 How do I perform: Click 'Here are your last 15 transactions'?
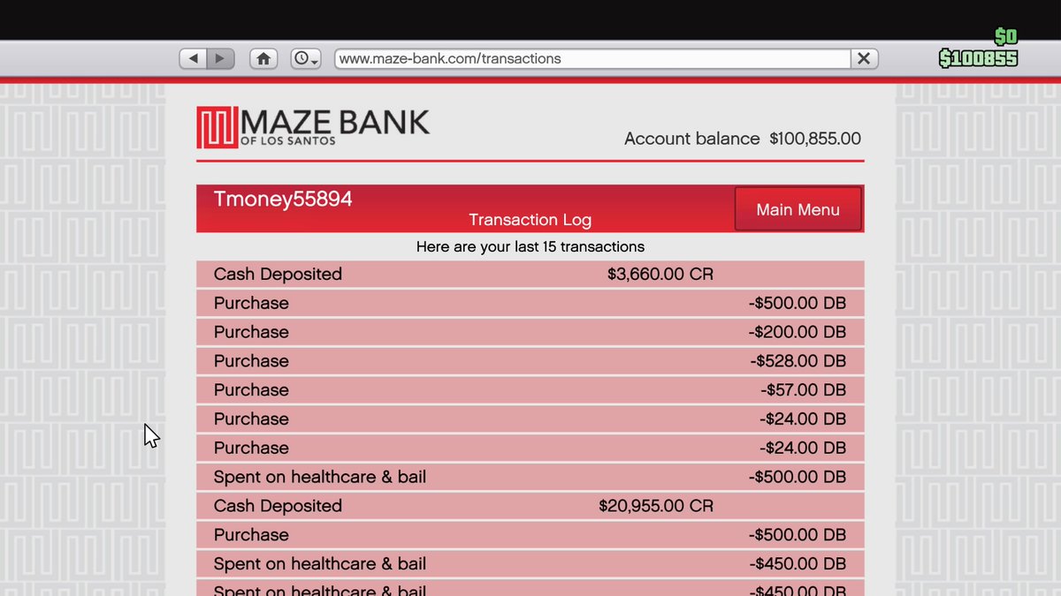530,246
